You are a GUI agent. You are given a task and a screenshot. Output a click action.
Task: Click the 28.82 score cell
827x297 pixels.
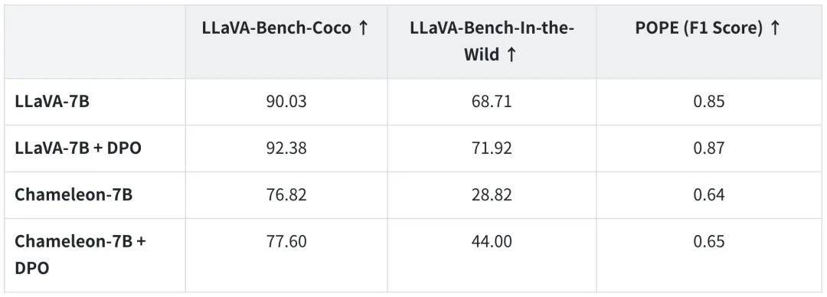pos(492,194)
